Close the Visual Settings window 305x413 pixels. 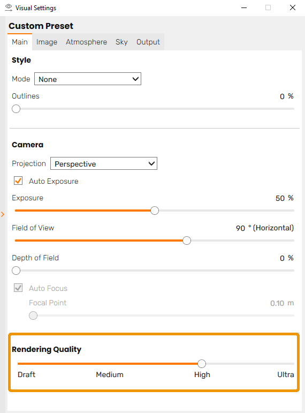click(292, 7)
